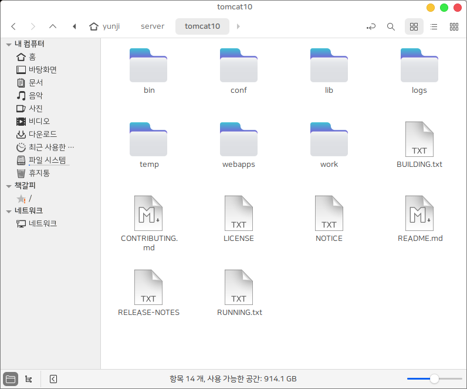Screen dimensions: 467x389
Task: Toggle the location text entry button
Action: click(x=371, y=26)
